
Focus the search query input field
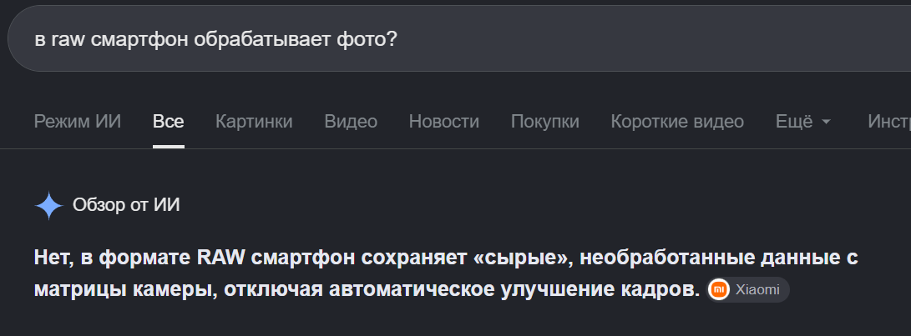(x=459, y=39)
